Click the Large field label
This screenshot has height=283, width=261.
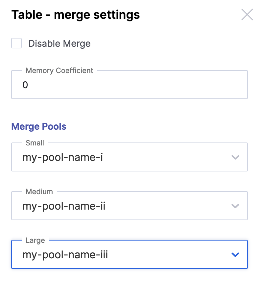coord(35,240)
